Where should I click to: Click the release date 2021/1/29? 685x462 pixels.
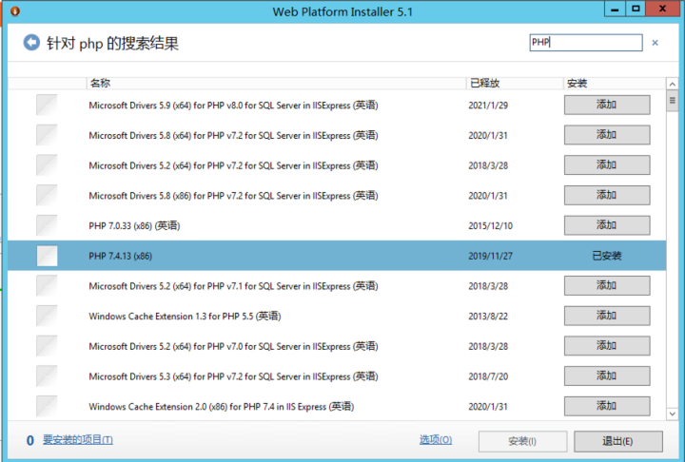[488, 106]
